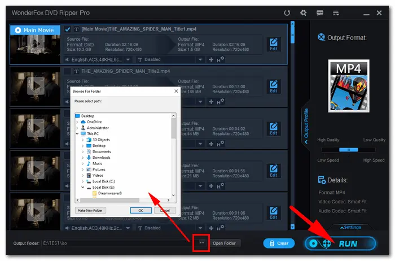This screenshot has width=395, height=261.
Task: Click the H settings icon in Title2 row
Action: [x=220, y=102]
